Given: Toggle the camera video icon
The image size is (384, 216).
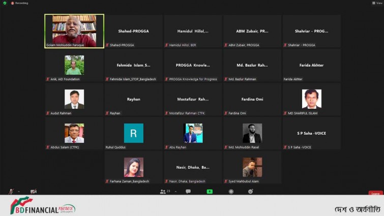Looking at the screenshot, I should 33,192.
